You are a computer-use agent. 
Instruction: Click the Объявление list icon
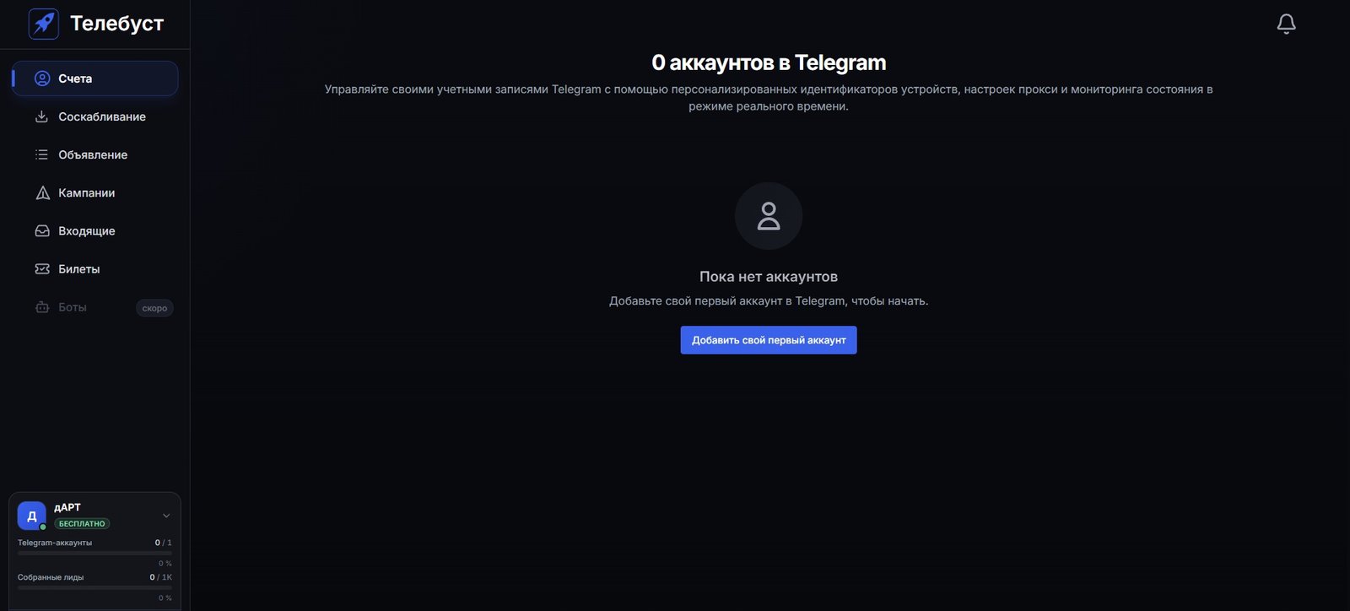coord(41,154)
